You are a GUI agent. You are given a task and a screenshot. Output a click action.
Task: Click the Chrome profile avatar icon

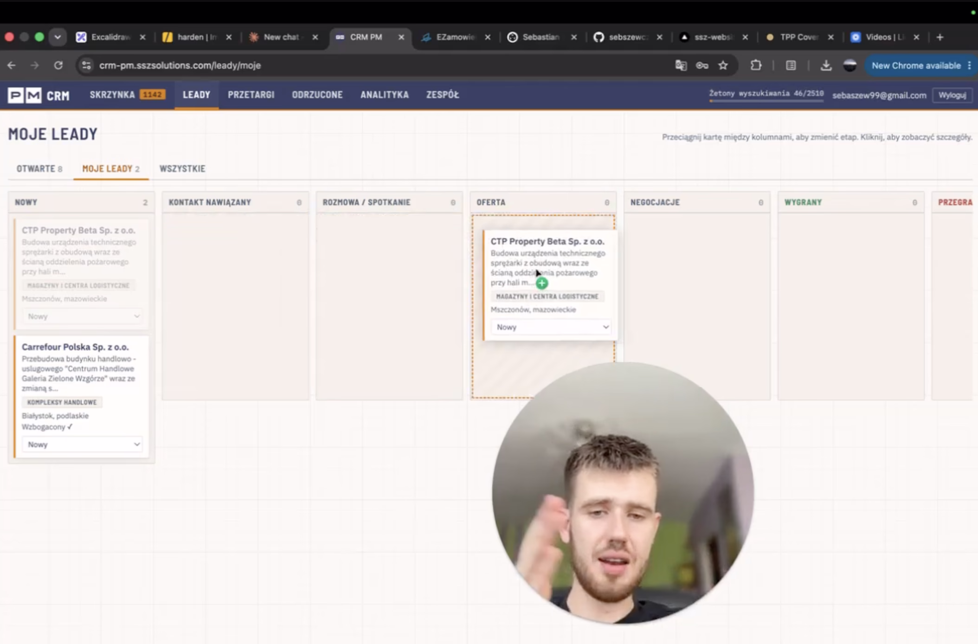pos(850,65)
